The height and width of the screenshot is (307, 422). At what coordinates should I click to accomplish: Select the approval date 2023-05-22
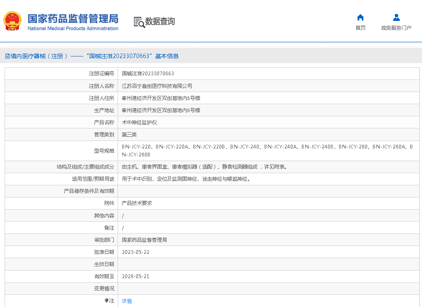point(135,252)
